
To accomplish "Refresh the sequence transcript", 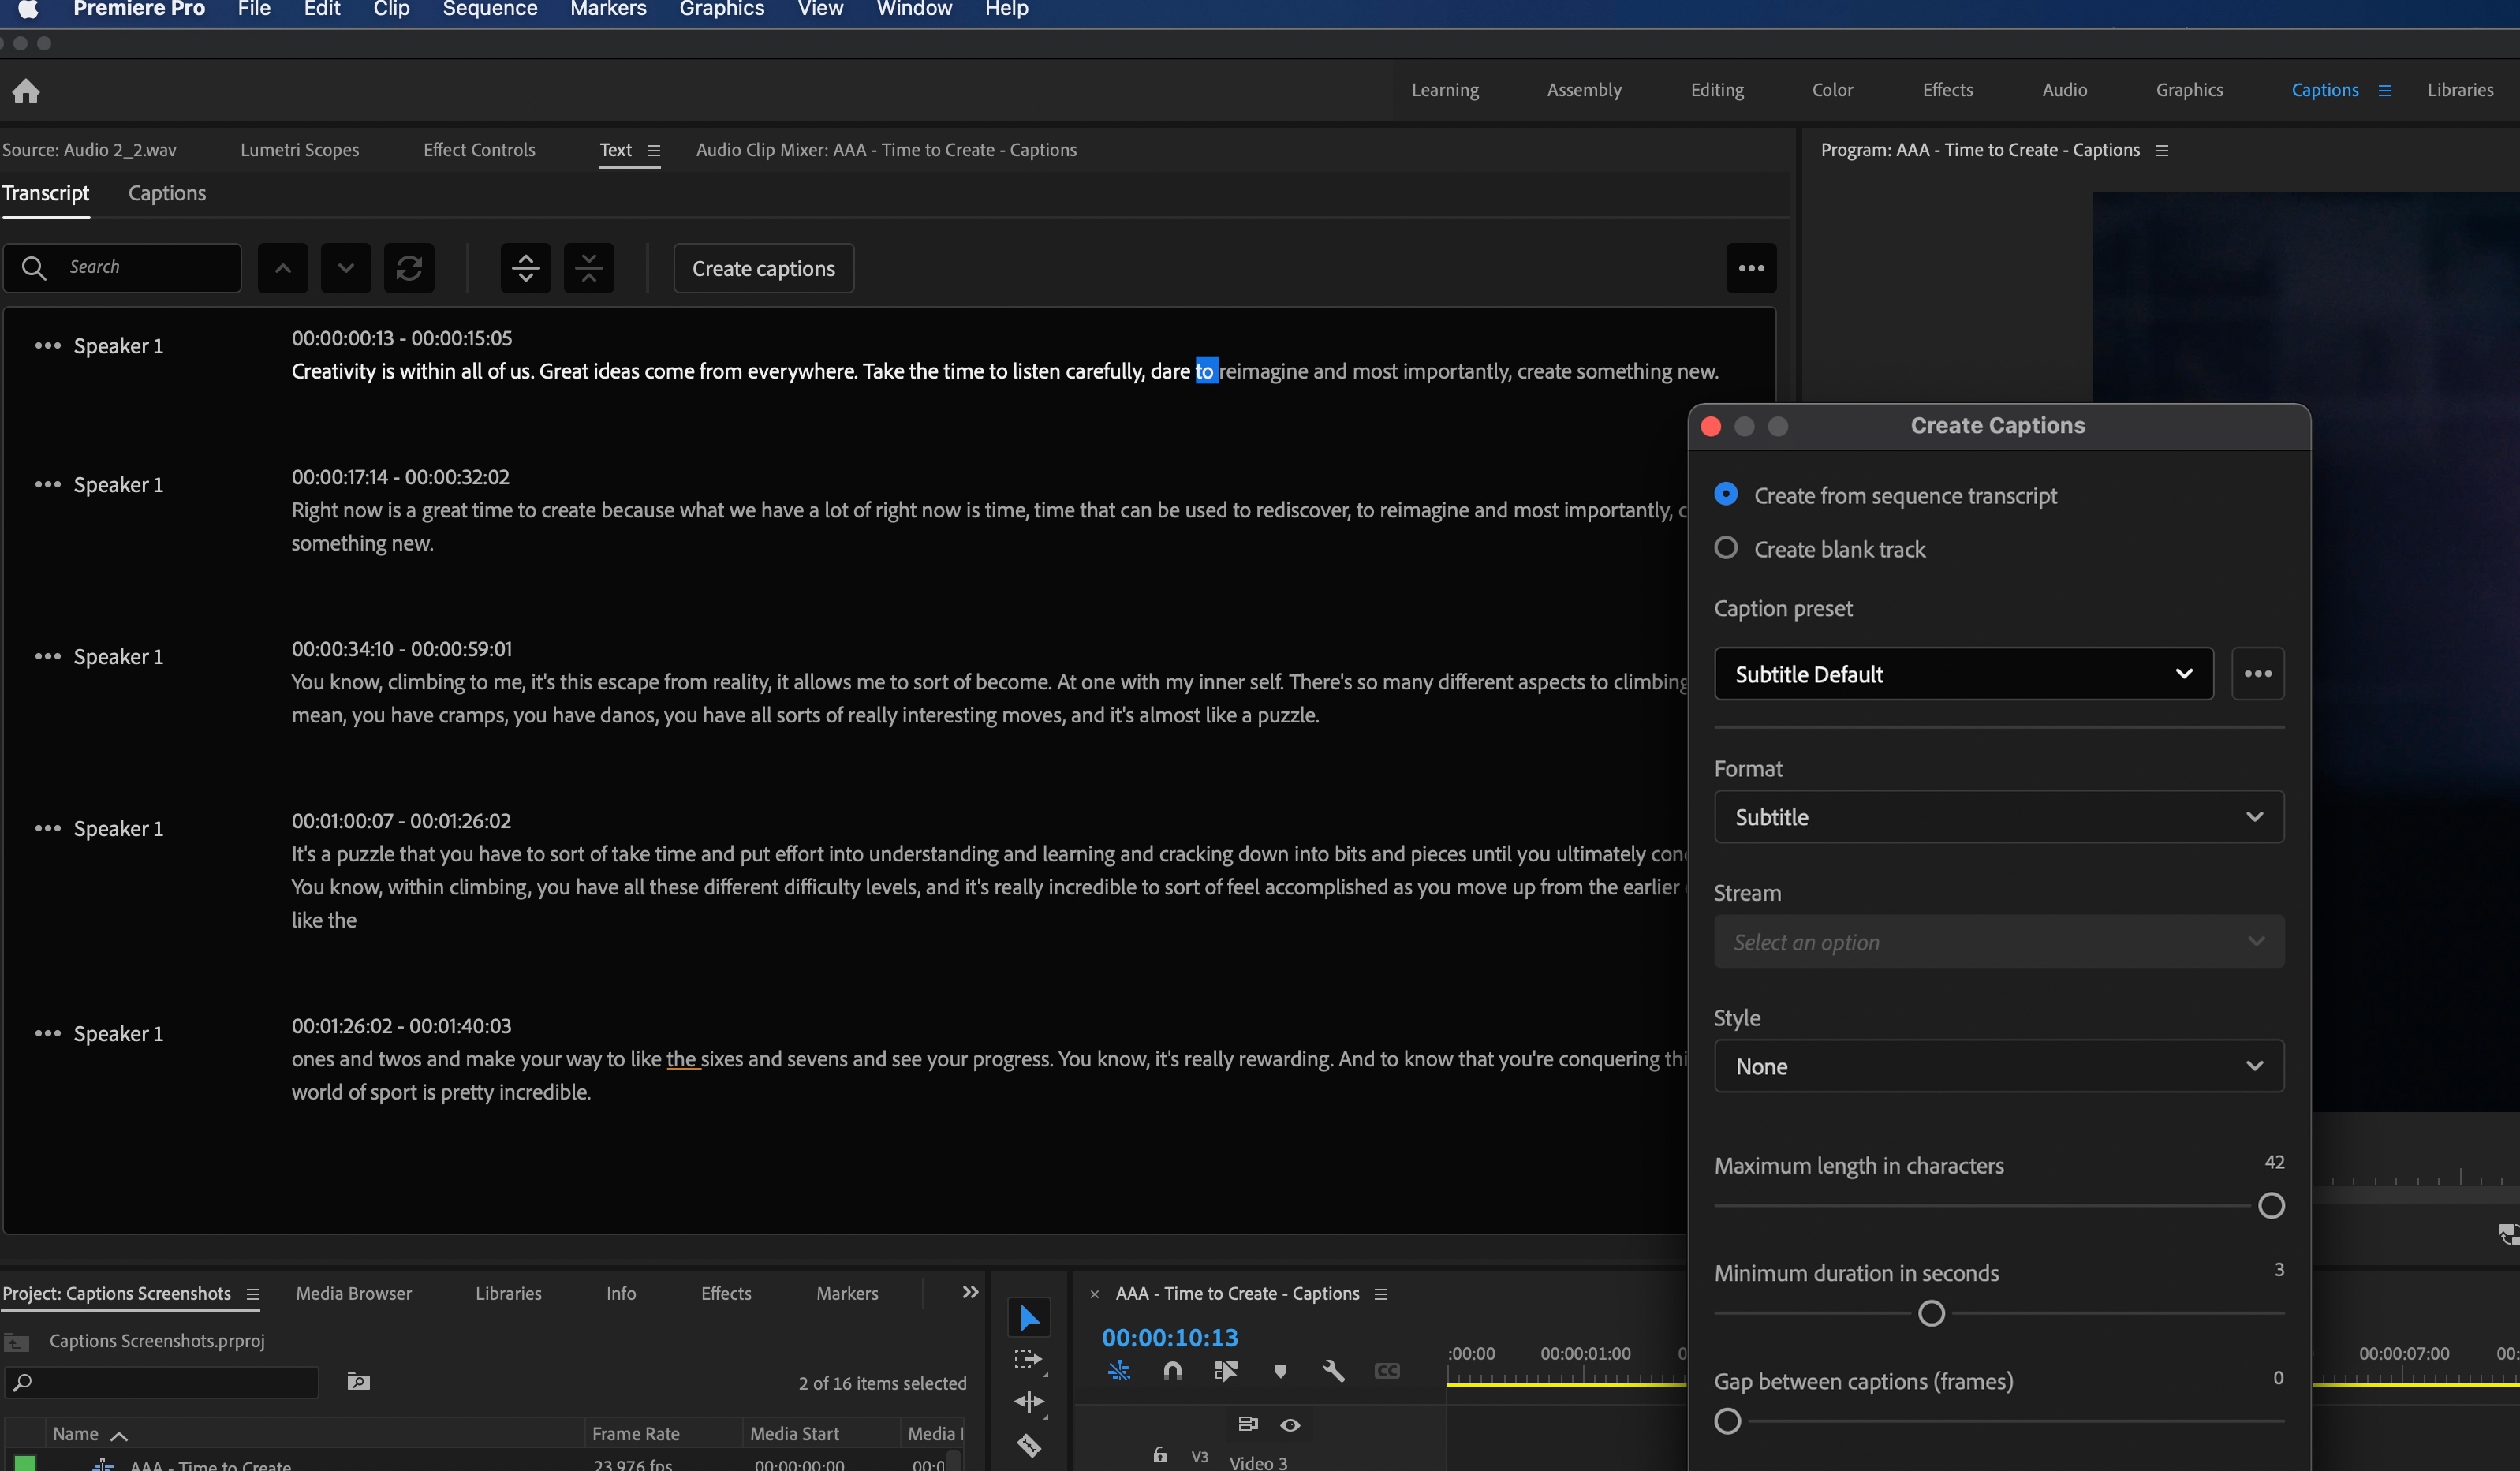I will [x=409, y=268].
